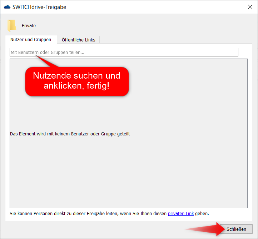This screenshot has width=258, height=239.
Task: Click the 'Das Element wird mit keinem Benutzer' message
Action: tap(70, 134)
